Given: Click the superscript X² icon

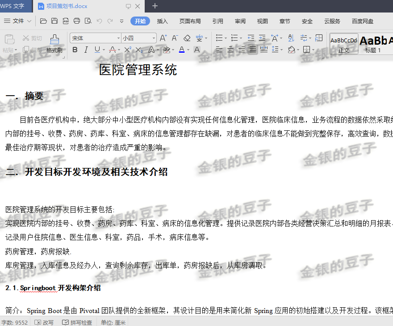Looking at the screenshot, I should [128, 50].
